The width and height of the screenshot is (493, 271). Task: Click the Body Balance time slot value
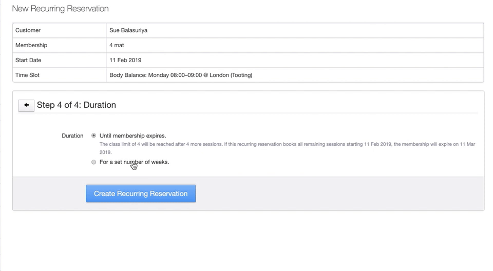[x=181, y=75]
